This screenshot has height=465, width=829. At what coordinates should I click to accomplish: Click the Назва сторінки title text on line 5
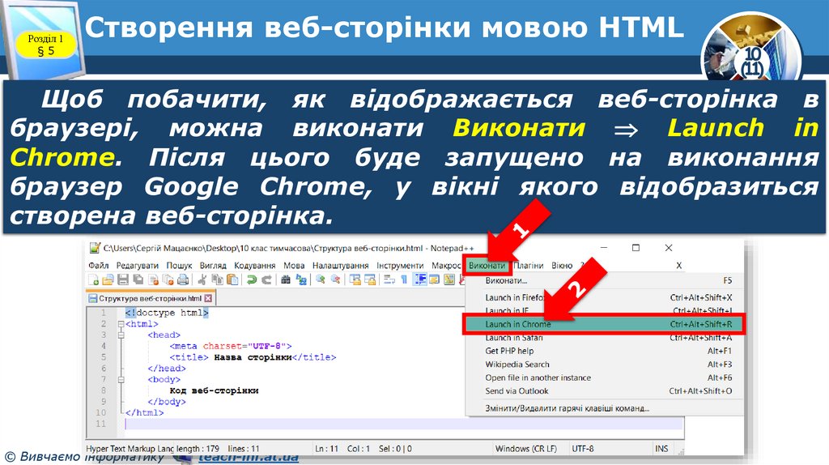[x=253, y=357]
